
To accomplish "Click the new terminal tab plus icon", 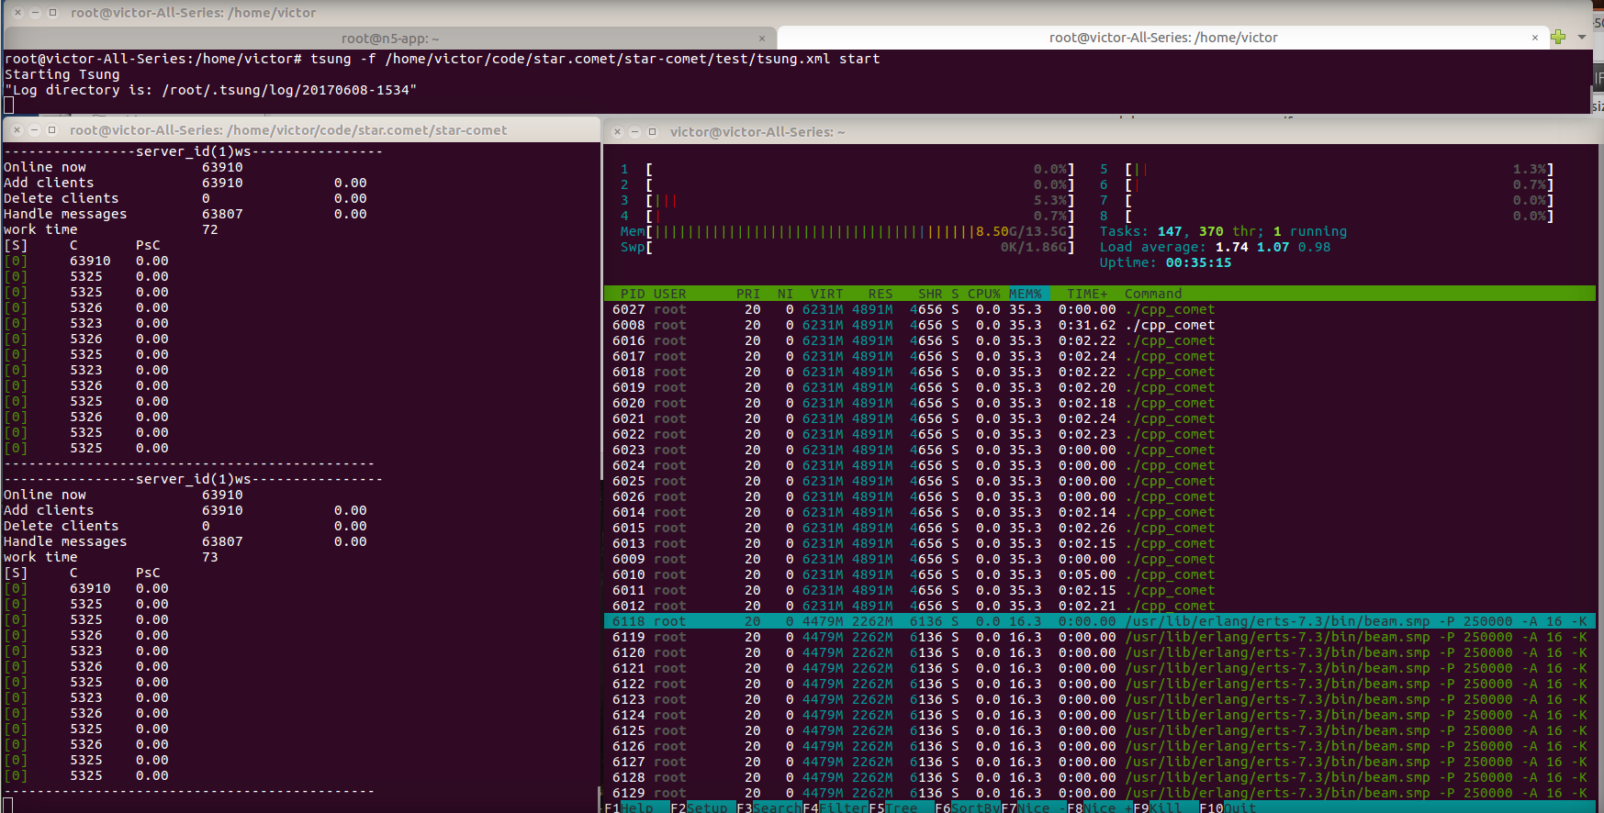I will click(1558, 38).
